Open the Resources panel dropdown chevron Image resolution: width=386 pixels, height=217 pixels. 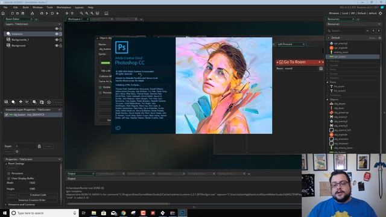[x=379, y=24]
